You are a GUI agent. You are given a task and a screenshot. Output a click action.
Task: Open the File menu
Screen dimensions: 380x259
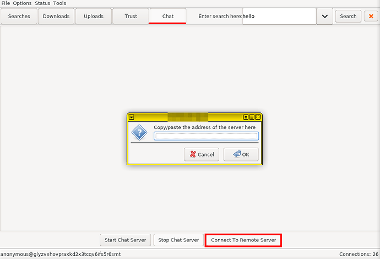[6, 3]
